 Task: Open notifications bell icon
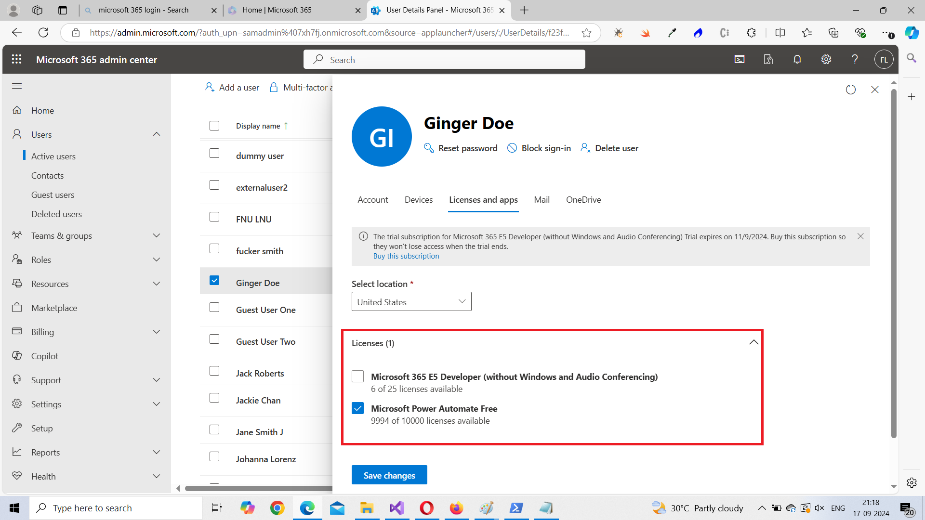click(797, 59)
